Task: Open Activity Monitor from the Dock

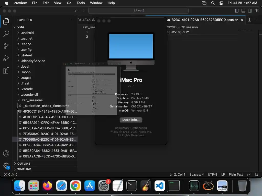Action: tap(194, 186)
